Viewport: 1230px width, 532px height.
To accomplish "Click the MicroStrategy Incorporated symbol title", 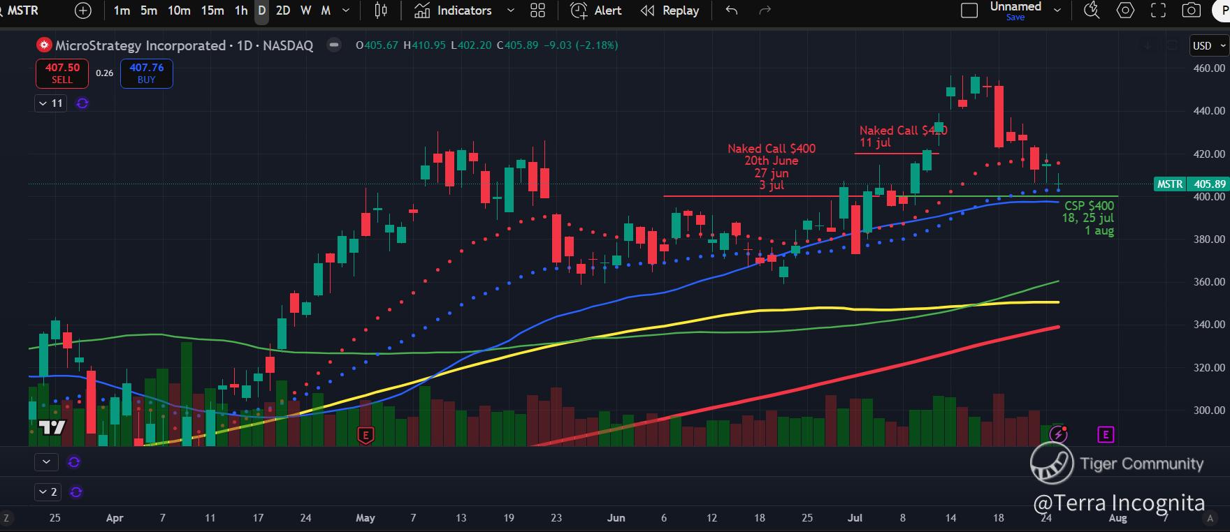I will click(x=140, y=45).
